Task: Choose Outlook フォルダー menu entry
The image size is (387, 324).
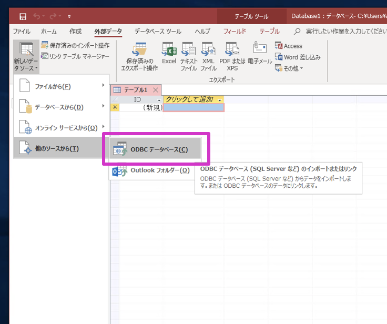Action: 151,170
